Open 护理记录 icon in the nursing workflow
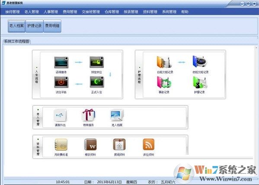Screen dimensions: 259x185 200,83
